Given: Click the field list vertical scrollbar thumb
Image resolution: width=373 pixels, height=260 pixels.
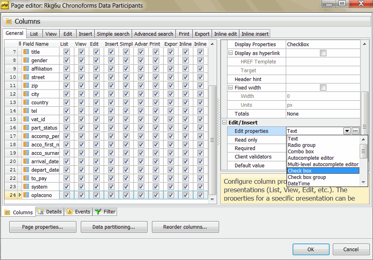Looking at the screenshot, I should pos(212,140).
